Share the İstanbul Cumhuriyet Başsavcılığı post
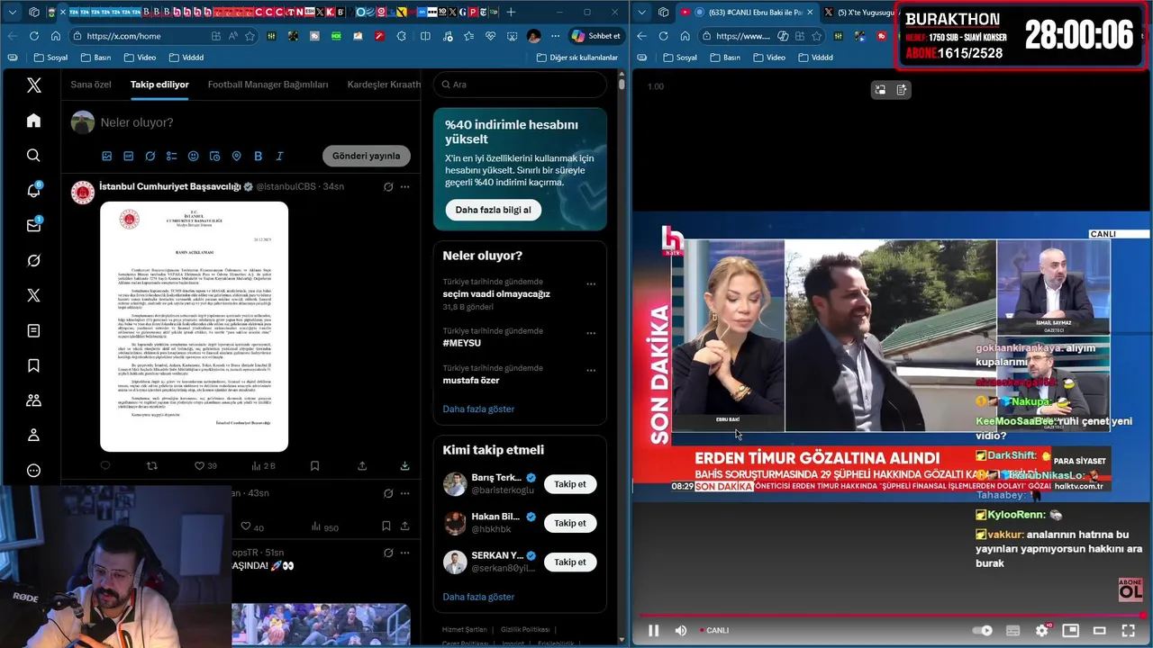1153x648 pixels. [x=362, y=466]
